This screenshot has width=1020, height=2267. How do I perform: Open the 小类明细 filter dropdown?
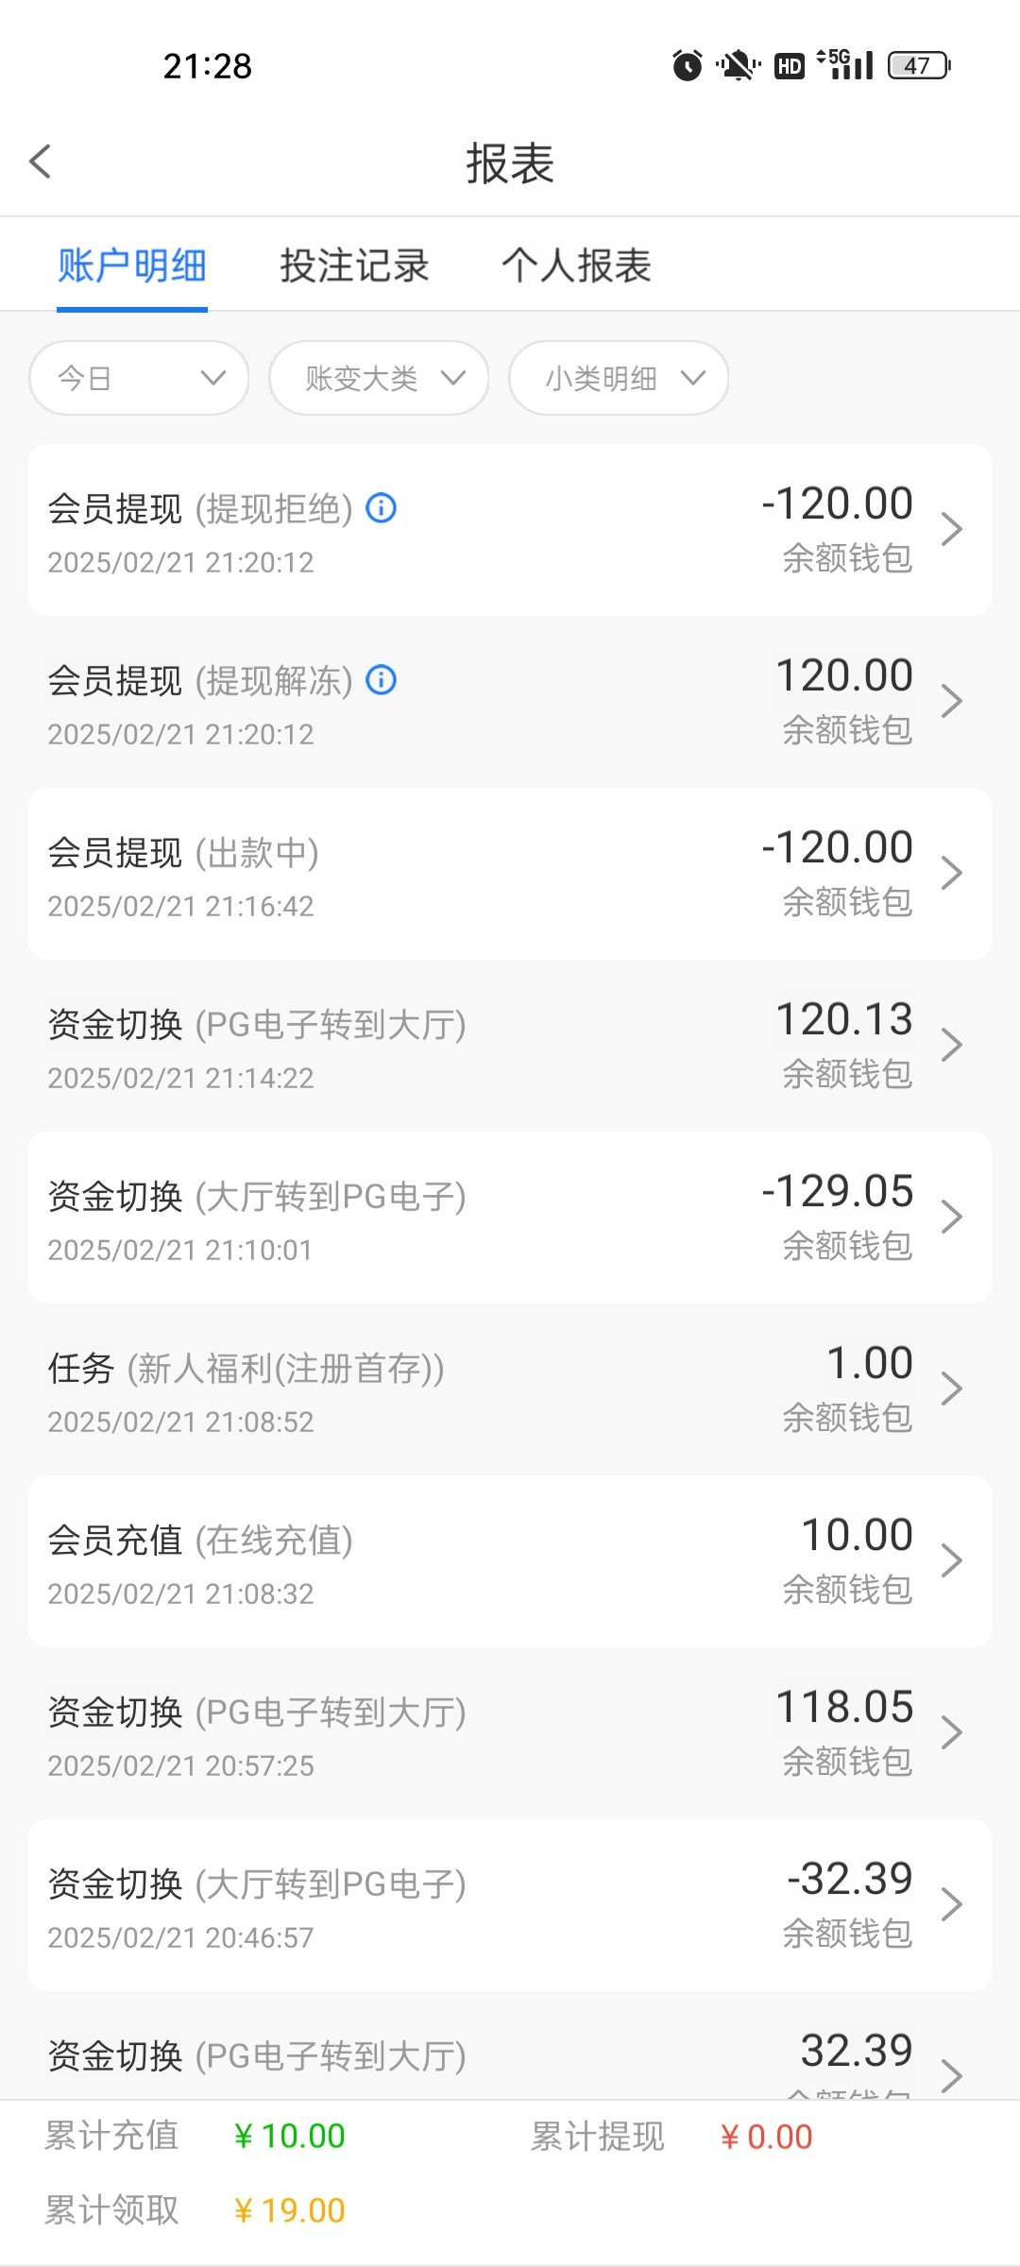619,378
